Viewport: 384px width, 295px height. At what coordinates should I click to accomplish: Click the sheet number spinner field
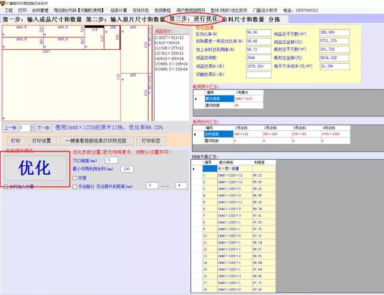pos(24,128)
